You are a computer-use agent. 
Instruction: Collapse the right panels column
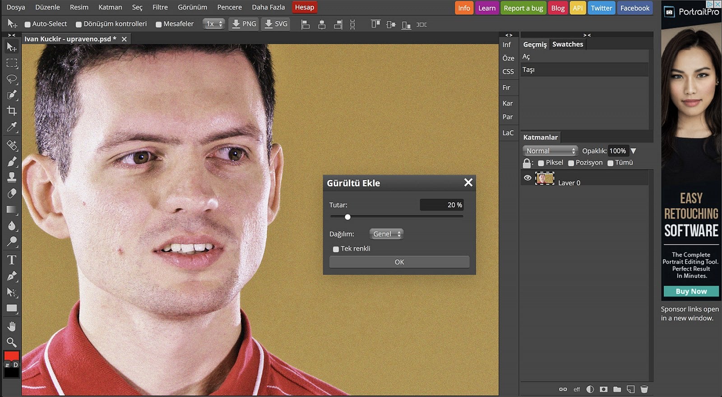tap(587, 35)
